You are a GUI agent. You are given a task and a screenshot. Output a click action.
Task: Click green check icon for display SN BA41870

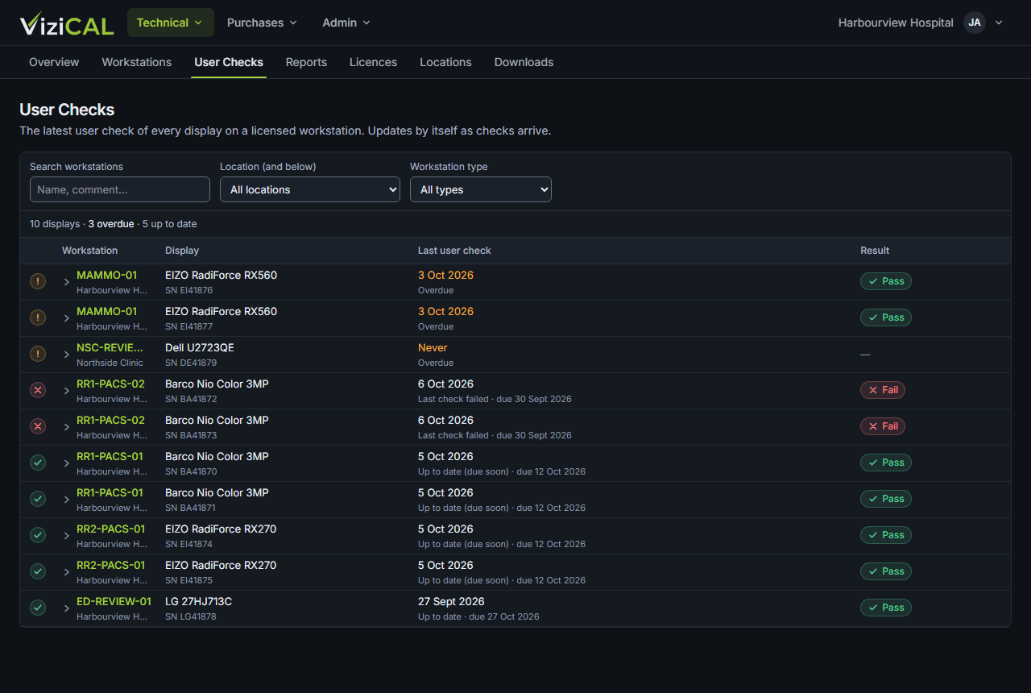pyautogui.click(x=38, y=463)
